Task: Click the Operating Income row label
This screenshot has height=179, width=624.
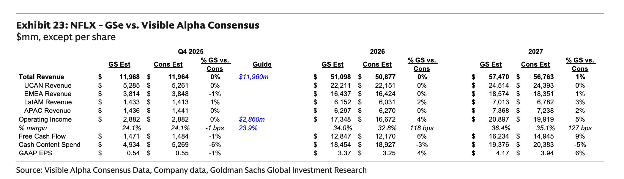Action: click(x=45, y=120)
